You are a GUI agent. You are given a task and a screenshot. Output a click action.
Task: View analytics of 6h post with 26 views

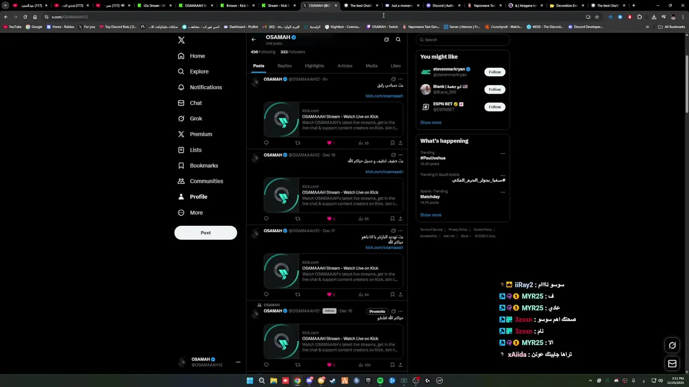click(364, 143)
